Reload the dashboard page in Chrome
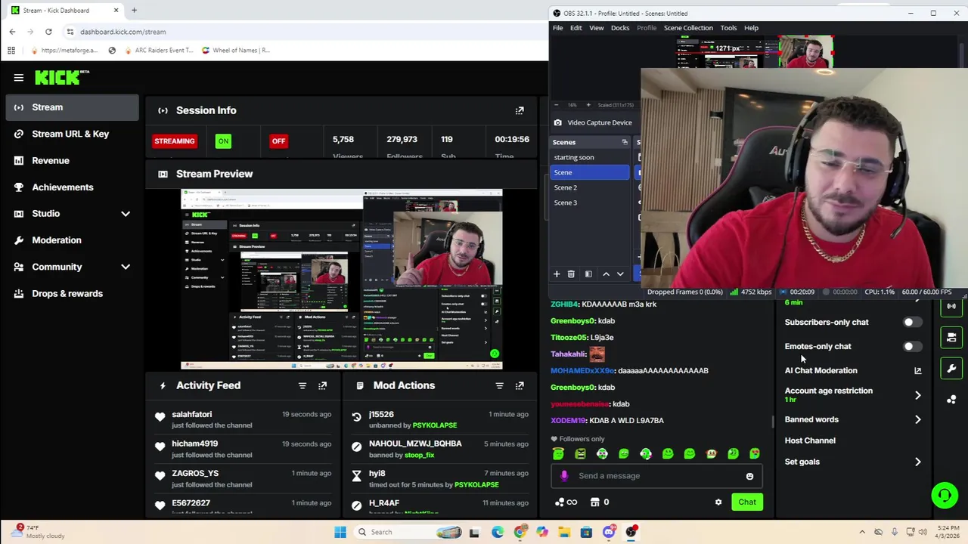The height and width of the screenshot is (544, 968). [48, 32]
